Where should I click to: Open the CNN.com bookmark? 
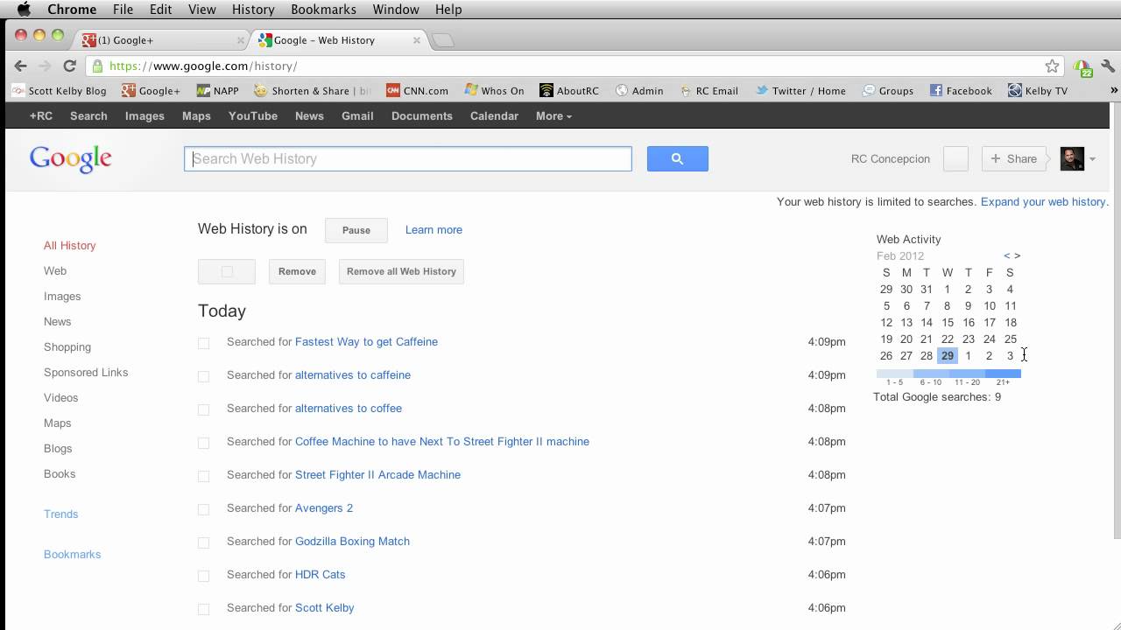[x=417, y=90]
